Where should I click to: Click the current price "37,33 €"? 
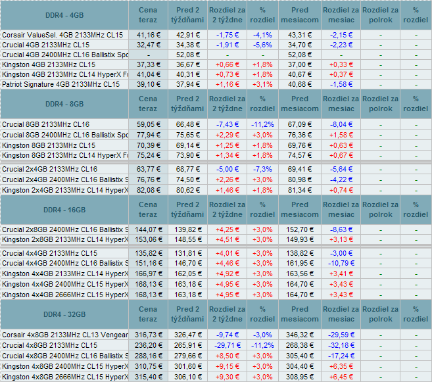click(149, 64)
